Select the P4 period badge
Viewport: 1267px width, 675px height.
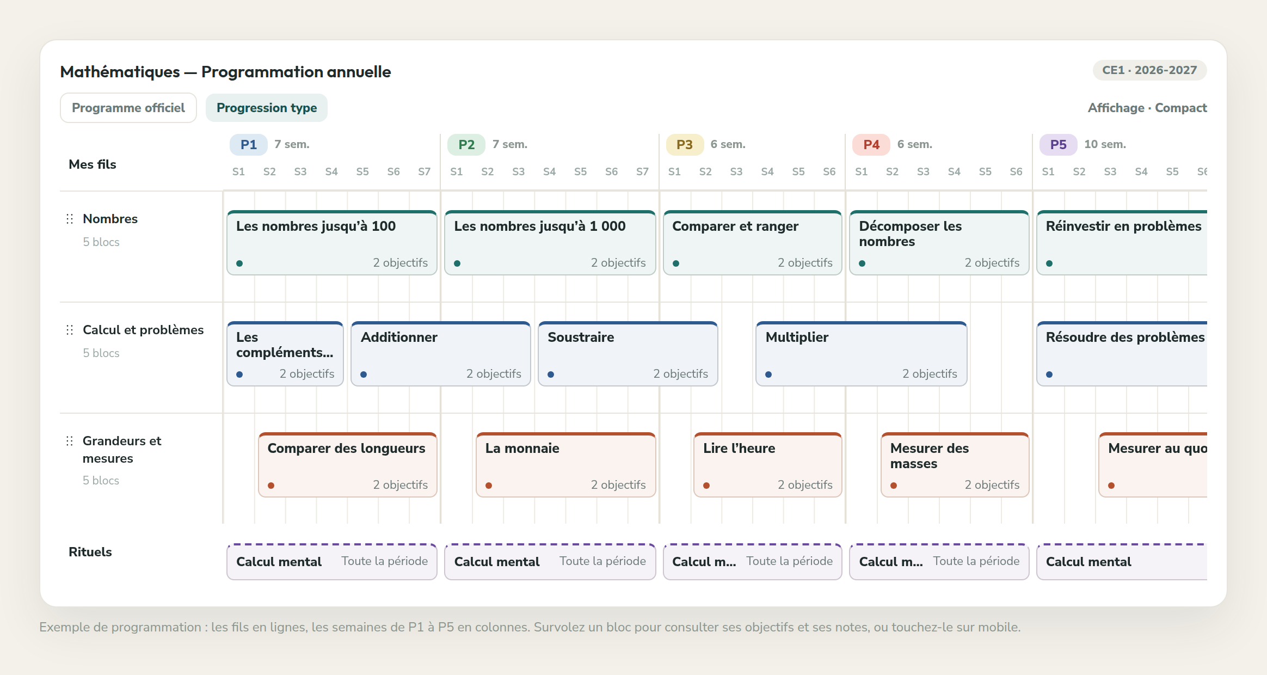(x=871, y=145)
